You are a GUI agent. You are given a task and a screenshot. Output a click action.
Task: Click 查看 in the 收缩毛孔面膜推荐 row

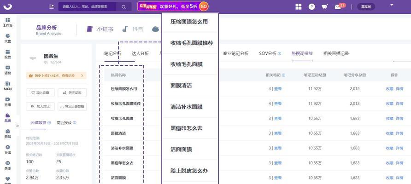pyautogui.click(x=278, y=103)
